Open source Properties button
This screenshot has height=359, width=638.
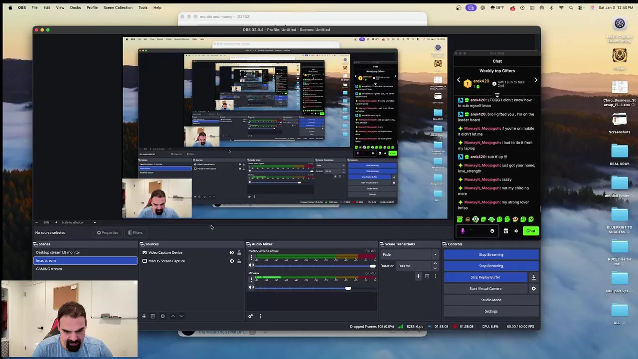(108, 233)
